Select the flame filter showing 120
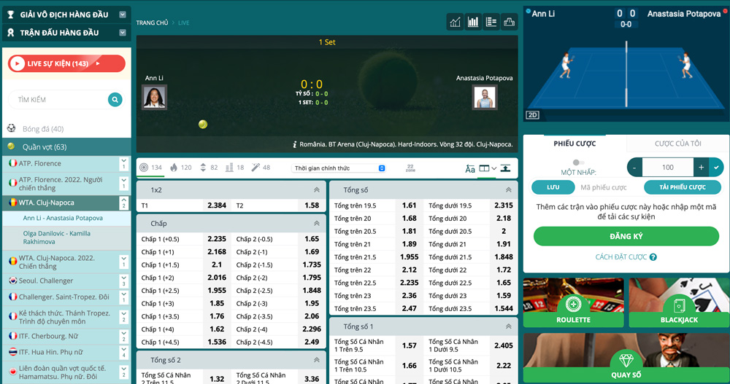Viewport: 730px width, 384px height. tap(180, 168)
